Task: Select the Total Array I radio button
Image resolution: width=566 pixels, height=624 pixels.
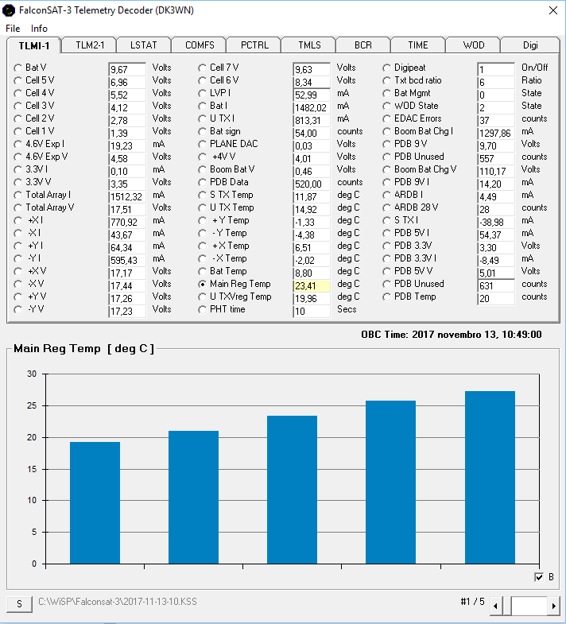Action: click(x=17, y=196)
